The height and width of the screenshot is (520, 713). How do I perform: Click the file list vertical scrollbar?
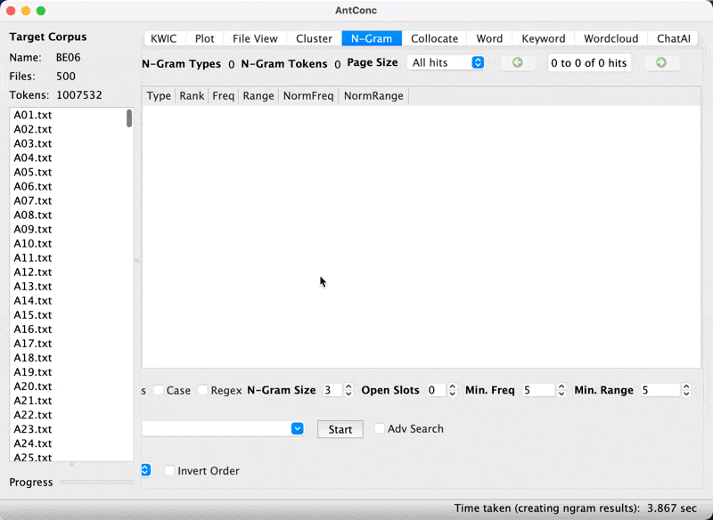click(129, 118)
